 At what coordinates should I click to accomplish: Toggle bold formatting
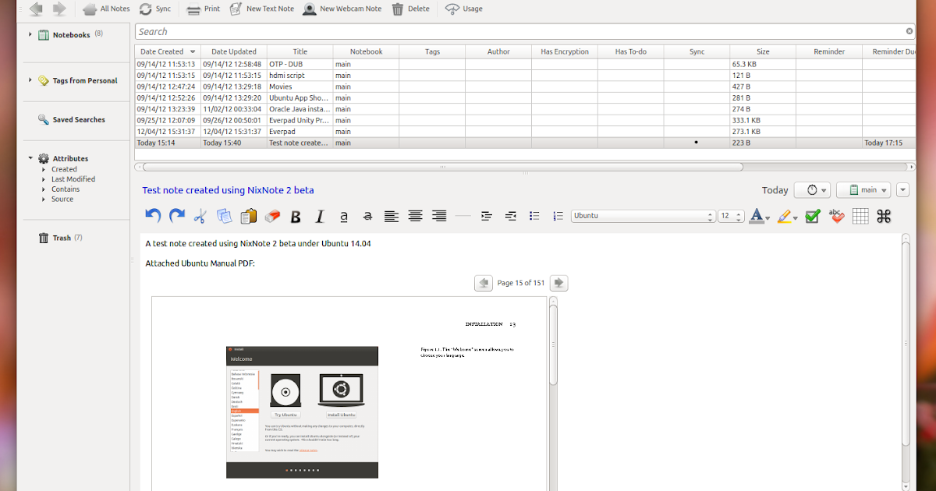pyautogui.click(x=296, y=217)
